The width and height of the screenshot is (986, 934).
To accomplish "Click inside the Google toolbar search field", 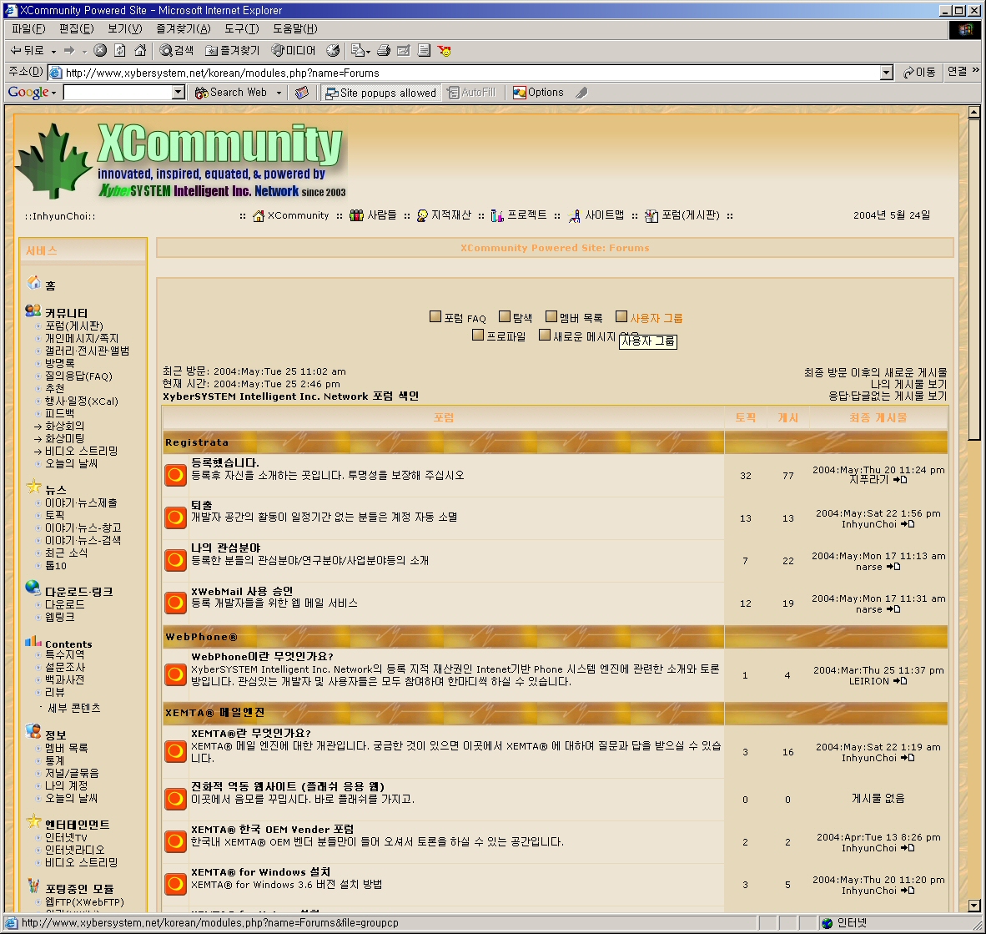I will click(x=117, y=93).
